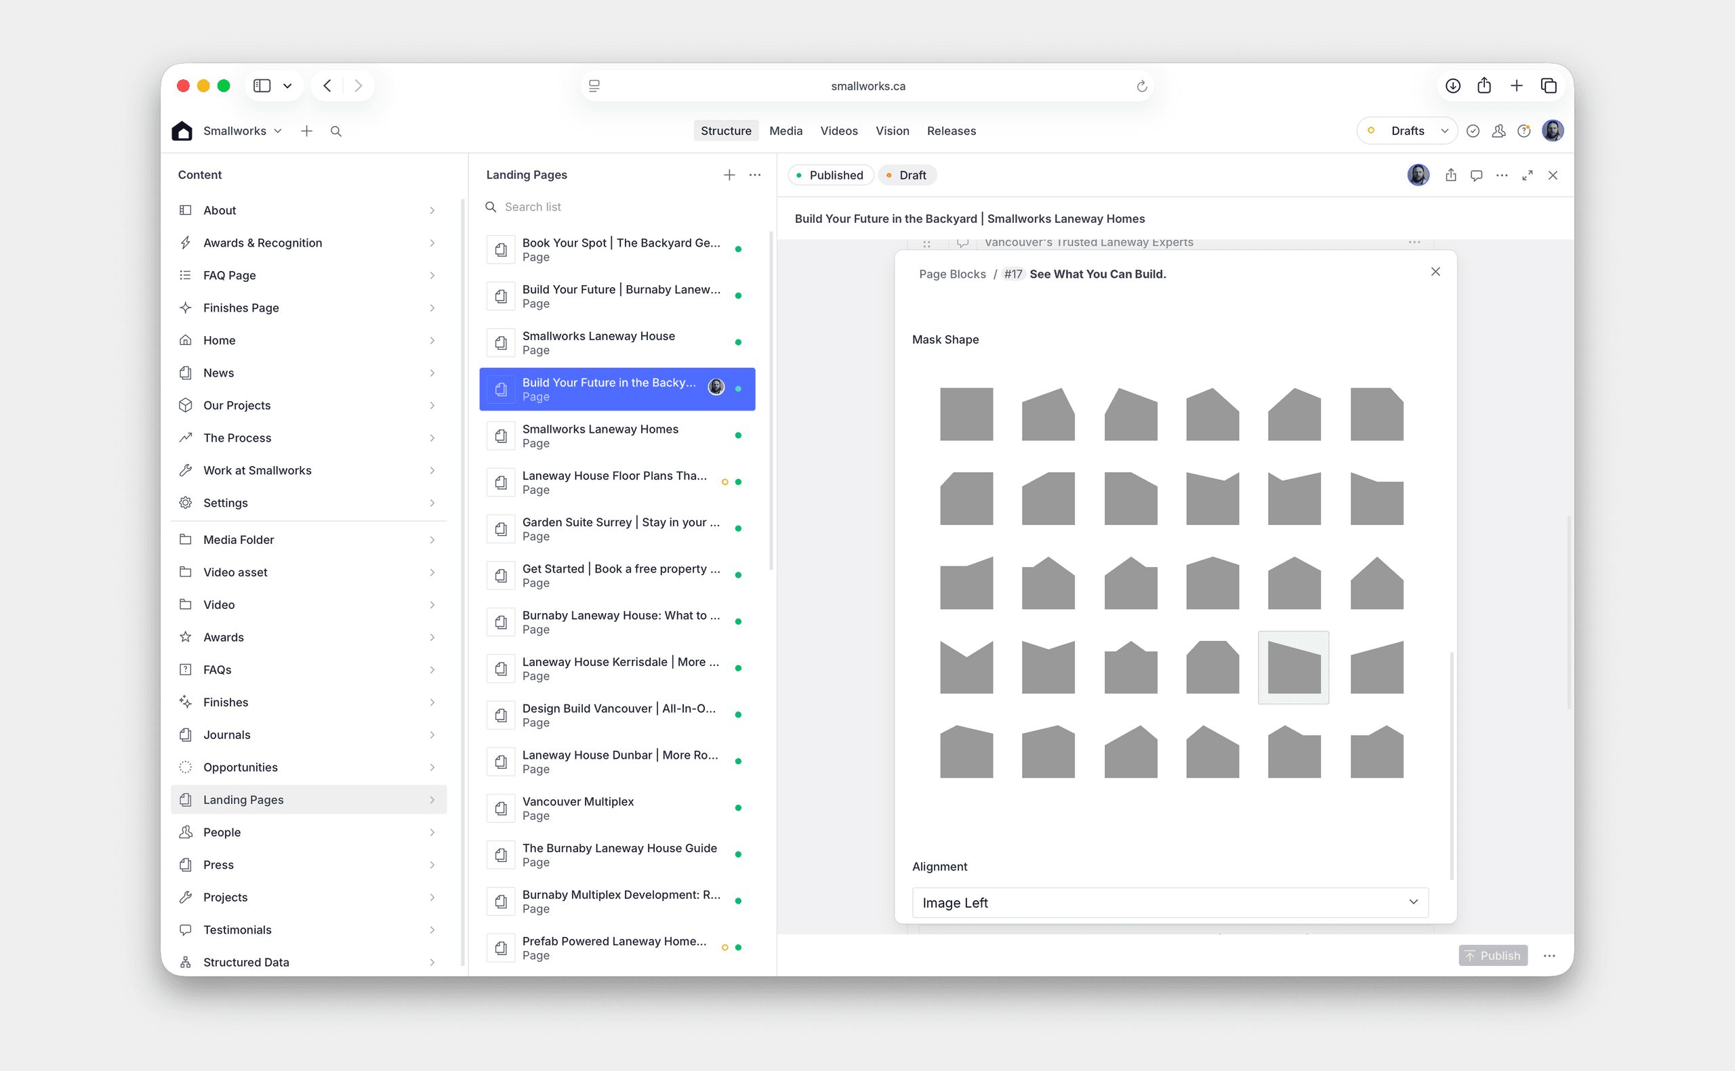Close the See What You Can Build dialog
This screenshot has height=1071, width=1735.
1435,272
